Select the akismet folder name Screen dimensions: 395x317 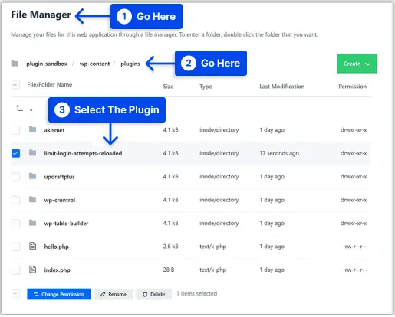tap(54, 130)
